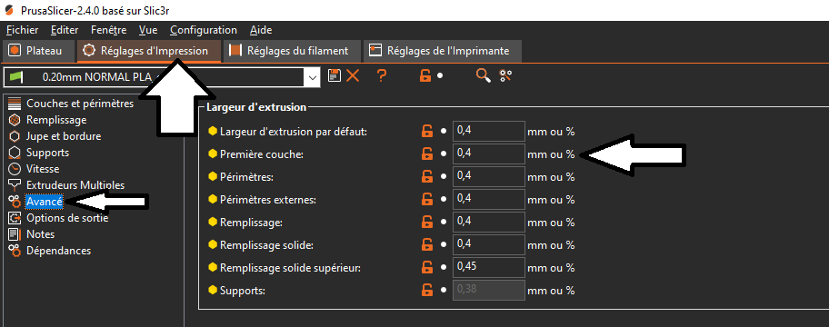Switch to Réglages du filament tab
Viewport: 829px width, 327px height.
coord(292,51)
